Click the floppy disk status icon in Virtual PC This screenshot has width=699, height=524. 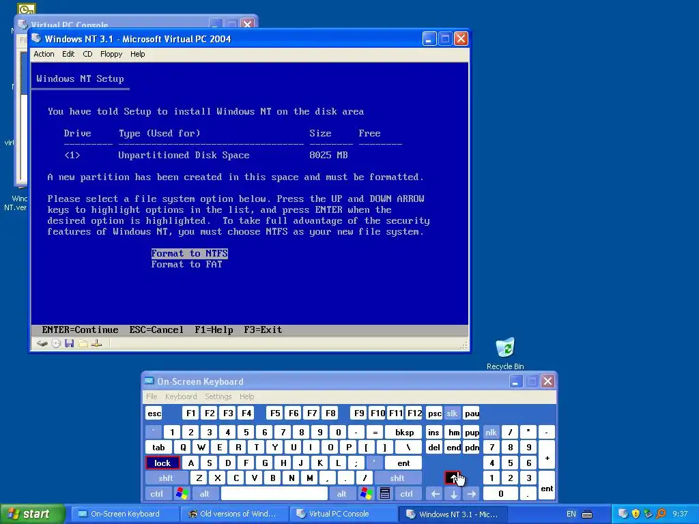(69, 344)
